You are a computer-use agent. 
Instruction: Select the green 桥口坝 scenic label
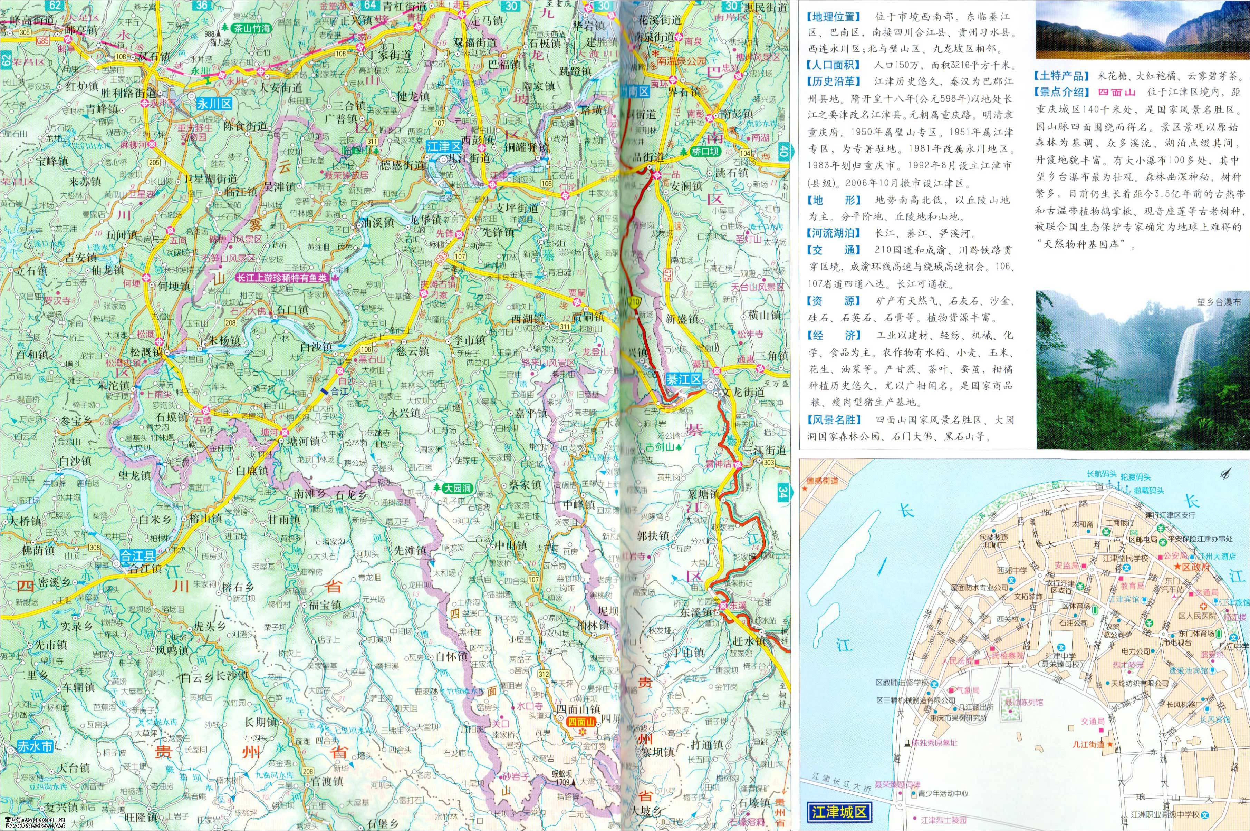click(x=706, y=152)
